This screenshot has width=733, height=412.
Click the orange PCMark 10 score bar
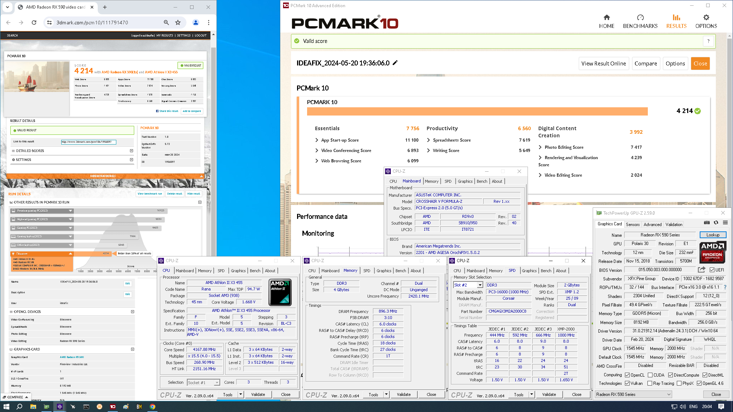point(477,111)
